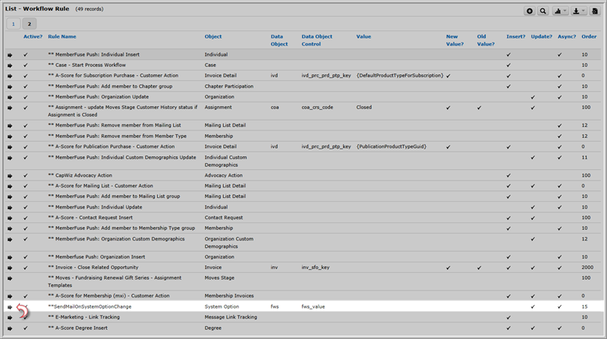Open arrow for CapWiz Advocacy Action row
Screen dimensions: 607x339
click(10, 176)
